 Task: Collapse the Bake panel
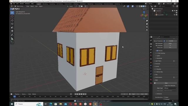[157, 80]
